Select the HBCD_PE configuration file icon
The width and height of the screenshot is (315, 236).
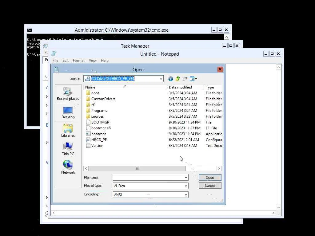coord(88,140)
